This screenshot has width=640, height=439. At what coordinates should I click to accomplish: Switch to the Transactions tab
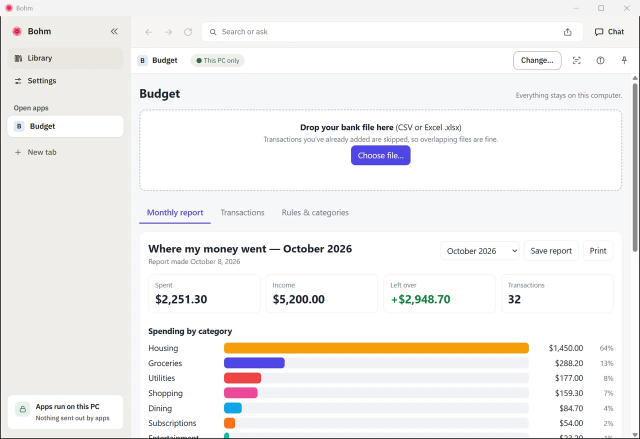[x=242, y=212]
